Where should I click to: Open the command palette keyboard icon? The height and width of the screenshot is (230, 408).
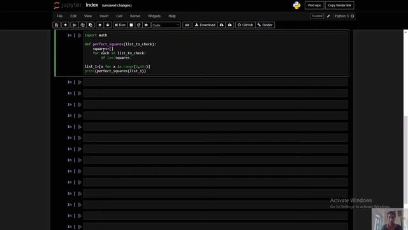click(x=187, y=25)
